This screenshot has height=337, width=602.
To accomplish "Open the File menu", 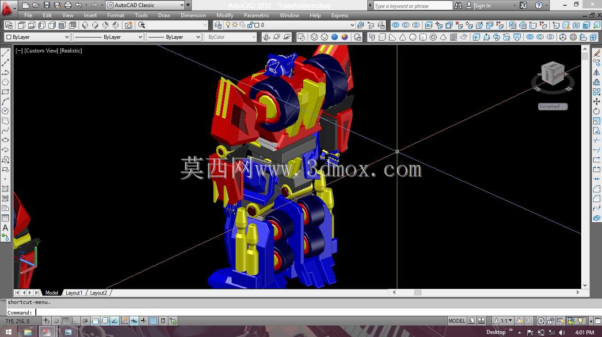I will point(28,15).
